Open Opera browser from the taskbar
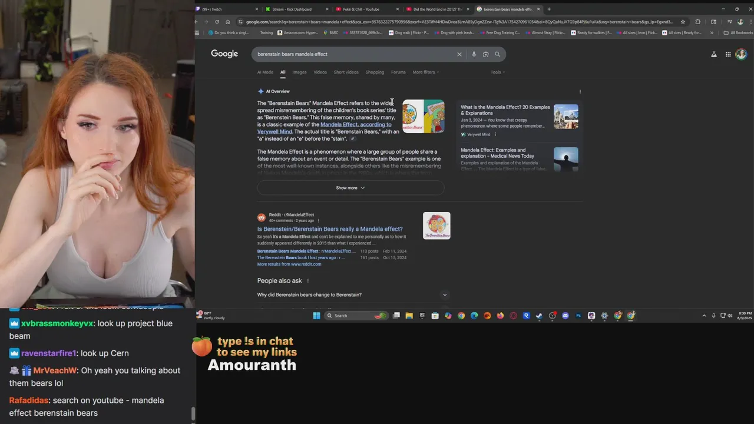This screenshot has width=754, height=424. [x=513, y=316]
